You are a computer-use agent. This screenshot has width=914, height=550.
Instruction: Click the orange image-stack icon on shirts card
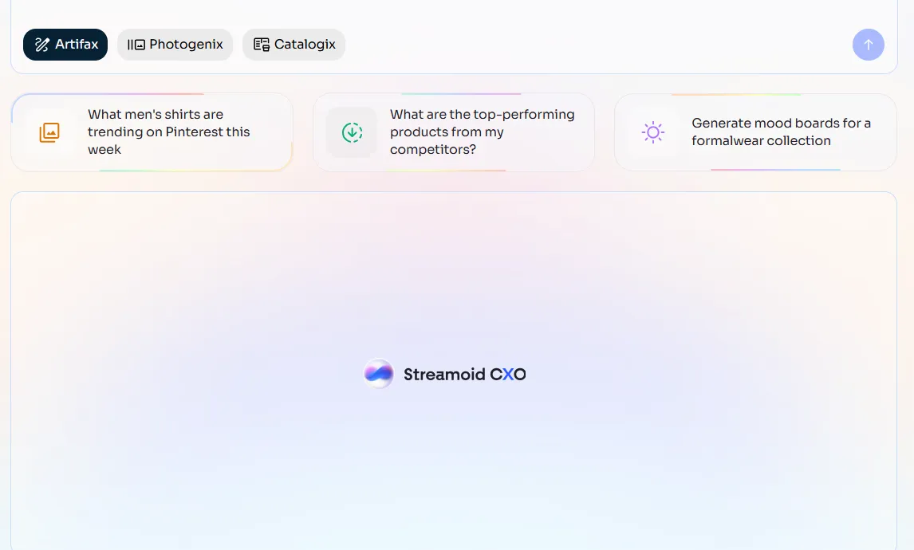(49, 132)
